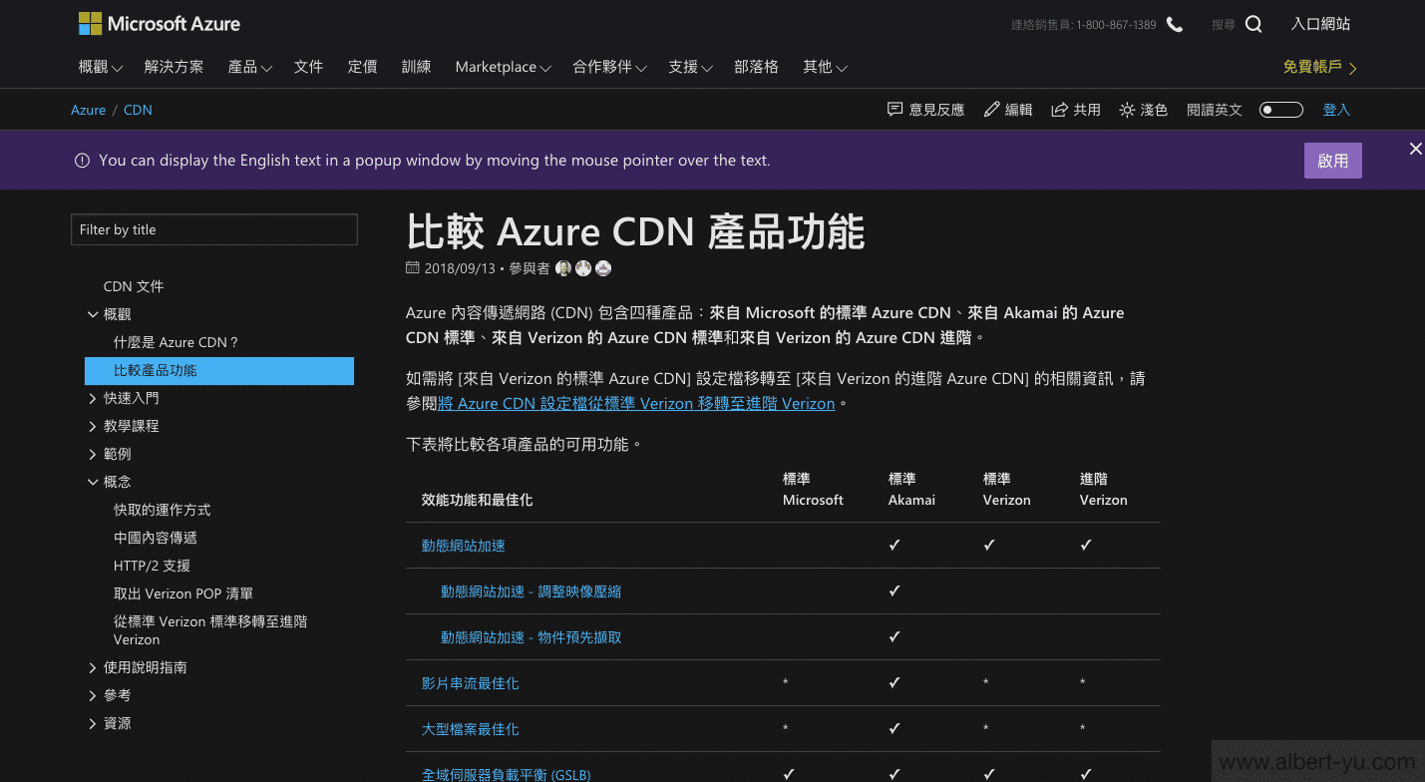
Task: Open 快取的運作方式 sidebar item
Action: click(163, 510)
